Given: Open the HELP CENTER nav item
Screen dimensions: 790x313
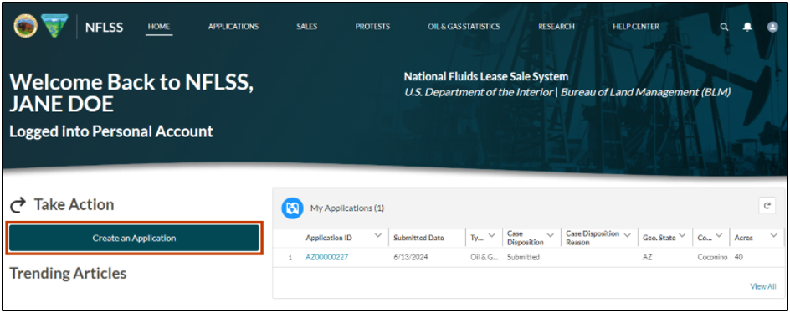Looking at the screenshot, I should 636,27.
